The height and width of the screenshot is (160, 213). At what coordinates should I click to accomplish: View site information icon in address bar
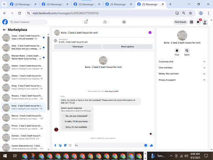pos(29,13)
